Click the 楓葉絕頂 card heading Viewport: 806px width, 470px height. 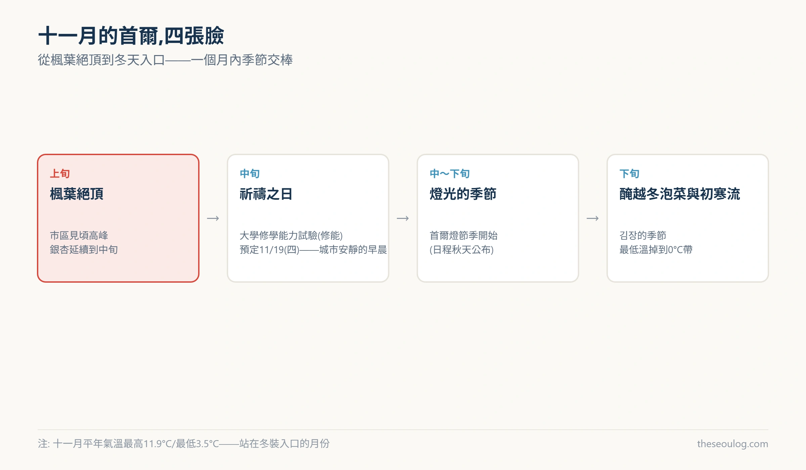pos(77,194)
